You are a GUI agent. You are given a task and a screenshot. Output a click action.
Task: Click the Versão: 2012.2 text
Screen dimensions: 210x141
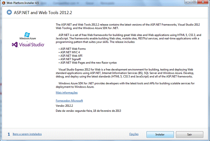point(64,106)
